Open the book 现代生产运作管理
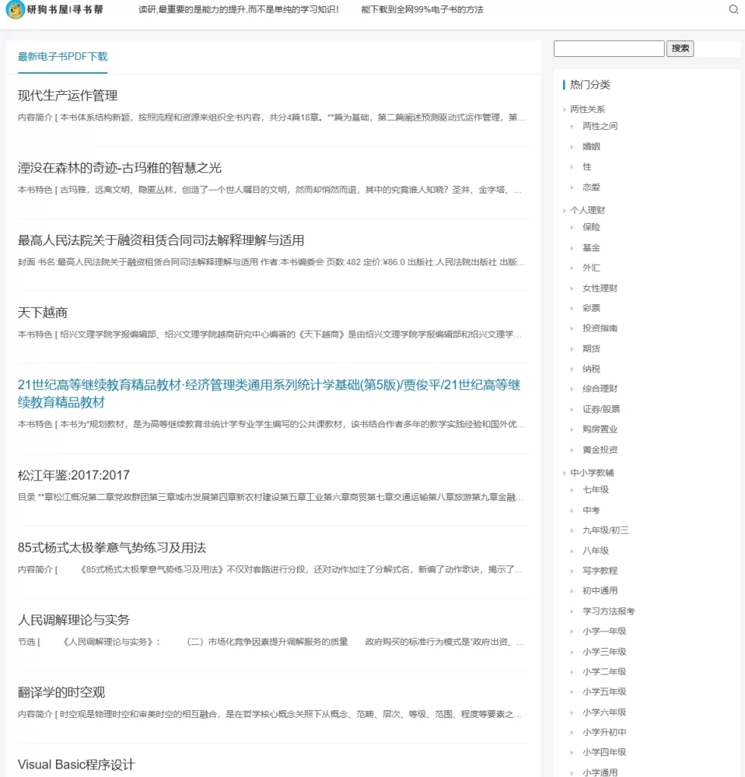Image resolution: width=745 pixels, height=777 pixels. pos(68,96)
